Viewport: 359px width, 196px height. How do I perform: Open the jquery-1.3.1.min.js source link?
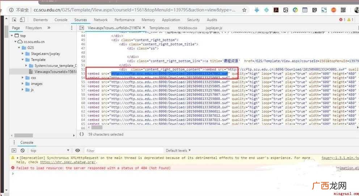click(340, 158)
